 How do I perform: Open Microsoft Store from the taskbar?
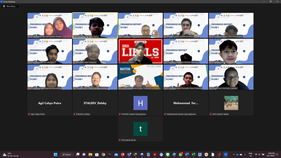[x=97, y=154]
